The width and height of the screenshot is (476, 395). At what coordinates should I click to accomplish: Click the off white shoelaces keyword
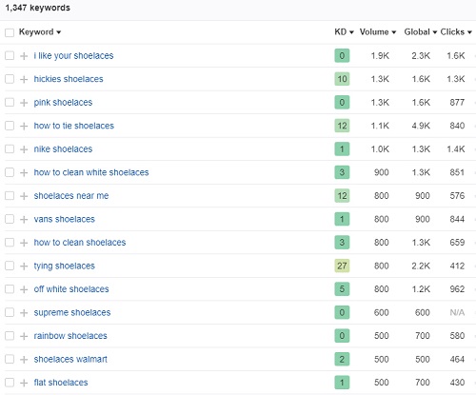pos(71,289)
